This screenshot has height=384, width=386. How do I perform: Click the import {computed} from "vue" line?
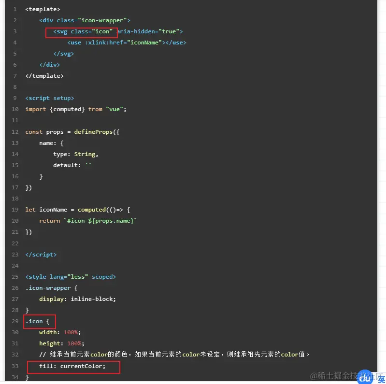76,109
